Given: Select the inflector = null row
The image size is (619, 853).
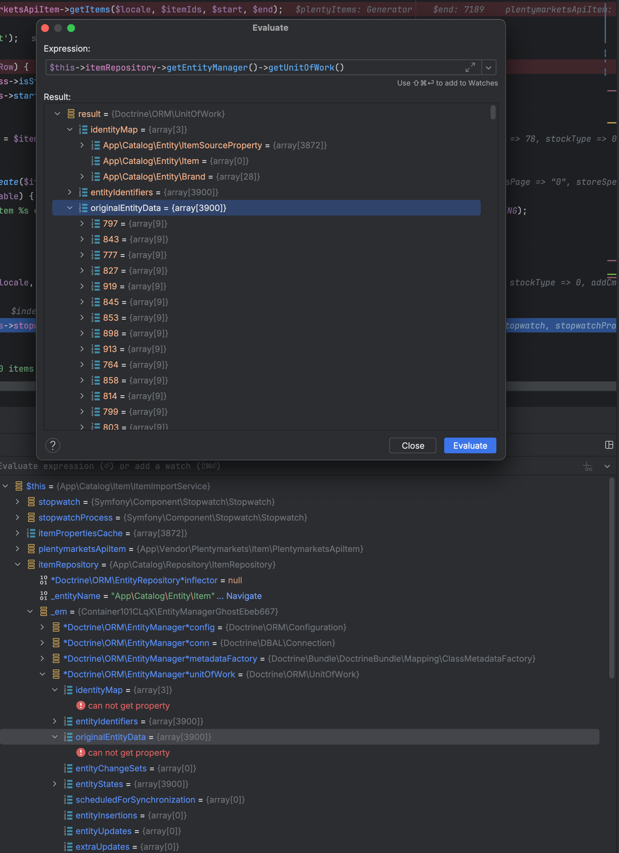Looking at the screenshot, I should [299, 580].
